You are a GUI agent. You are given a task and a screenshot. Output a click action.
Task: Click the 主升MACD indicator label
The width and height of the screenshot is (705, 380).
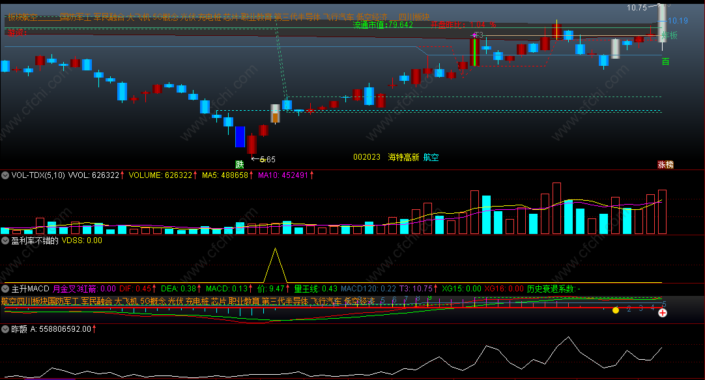[x=30, y=289]
